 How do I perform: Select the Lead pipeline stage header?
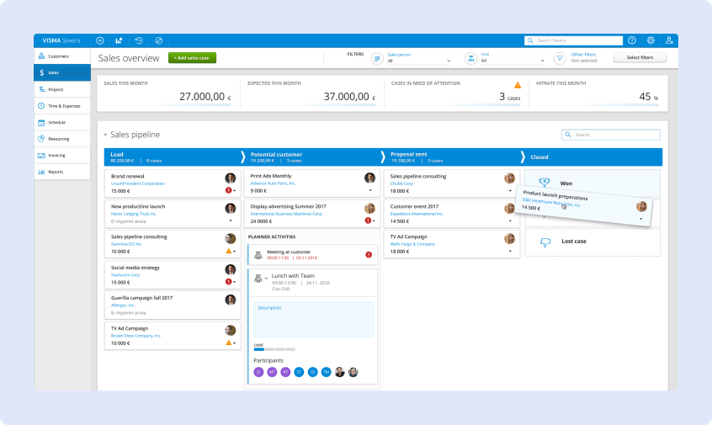coord(173,157)
